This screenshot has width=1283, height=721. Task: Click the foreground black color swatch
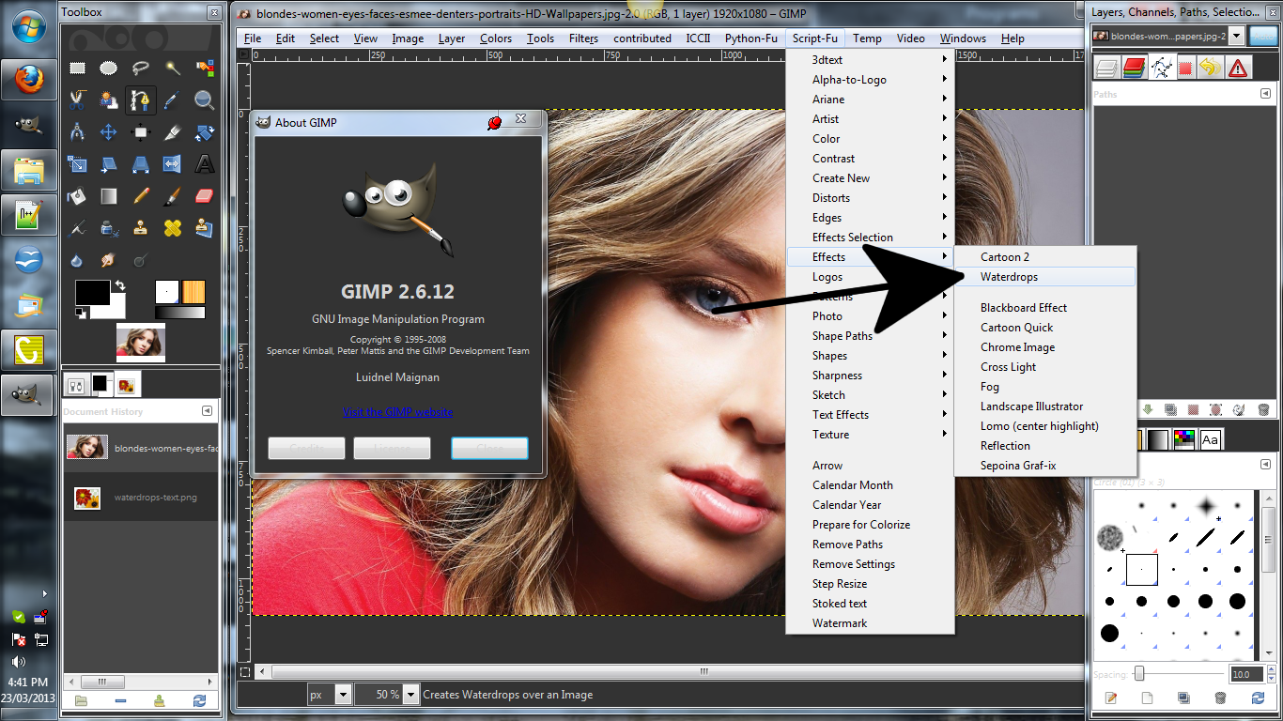pos(93,292)
